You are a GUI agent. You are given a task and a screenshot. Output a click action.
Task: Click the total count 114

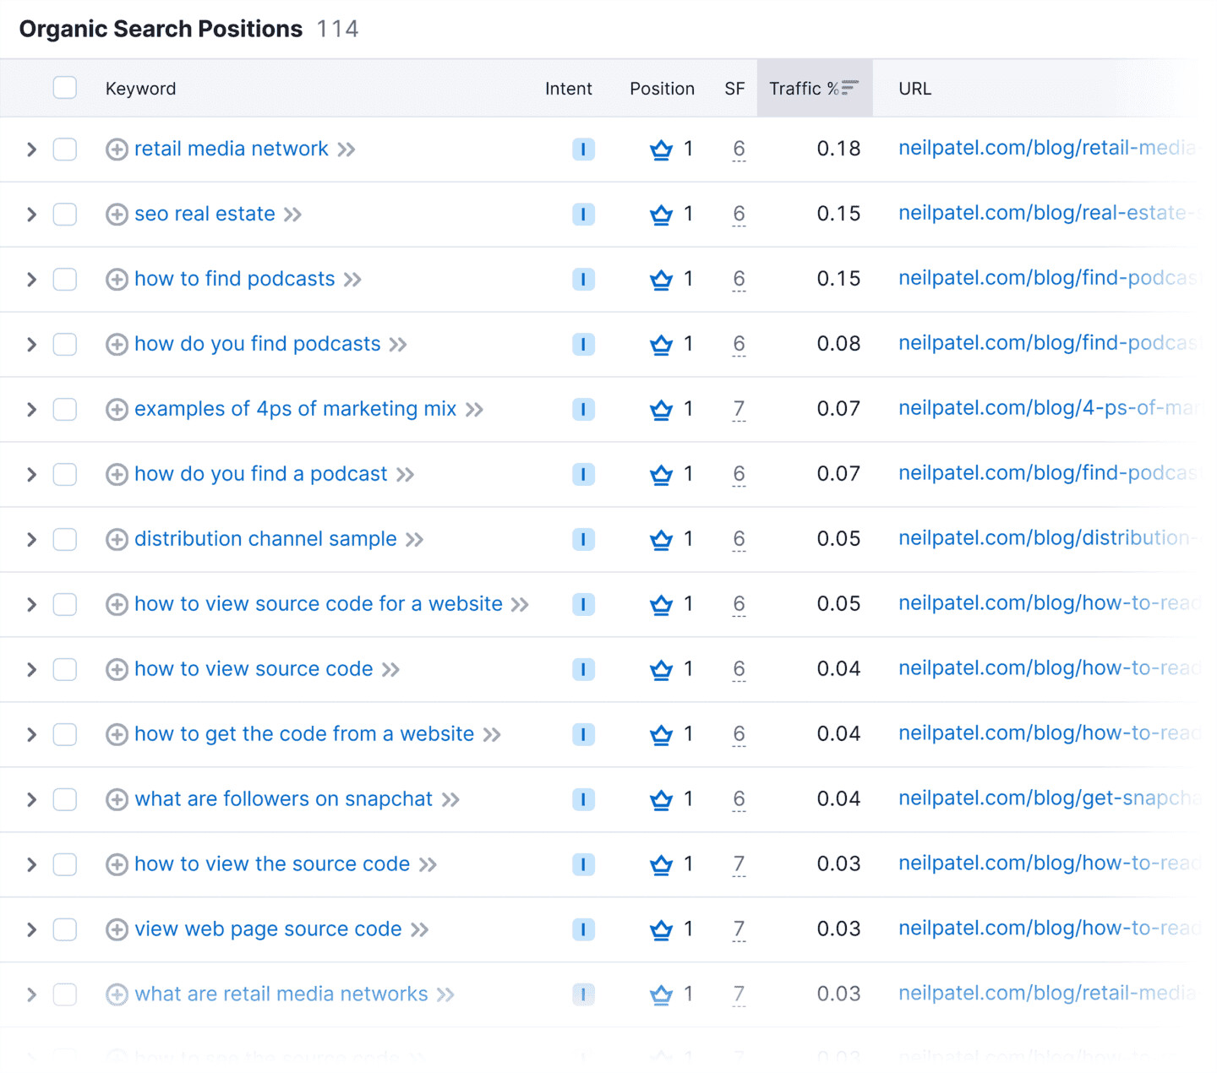[337, 29]
